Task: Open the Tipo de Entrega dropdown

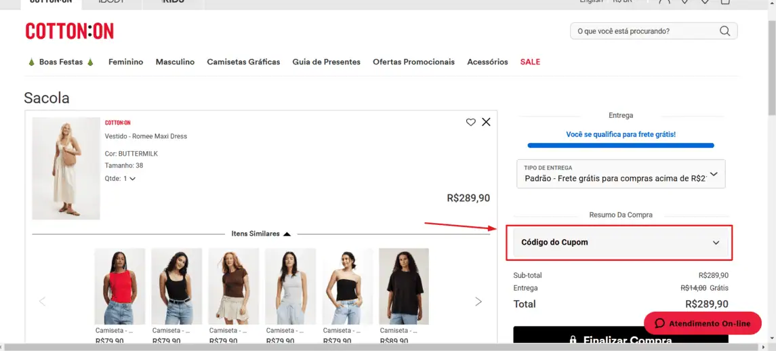Action: click(x=620, y=174)
